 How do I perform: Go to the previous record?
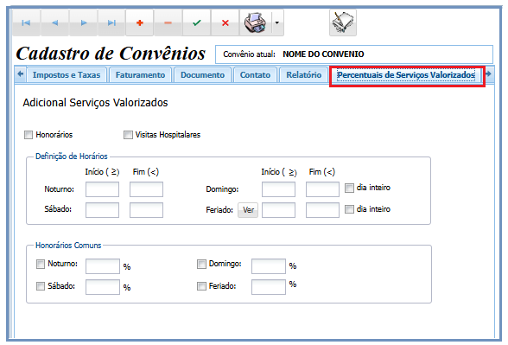click(54, 22)
